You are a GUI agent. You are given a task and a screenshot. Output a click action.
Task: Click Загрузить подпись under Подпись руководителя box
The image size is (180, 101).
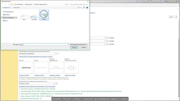[55, 75]
